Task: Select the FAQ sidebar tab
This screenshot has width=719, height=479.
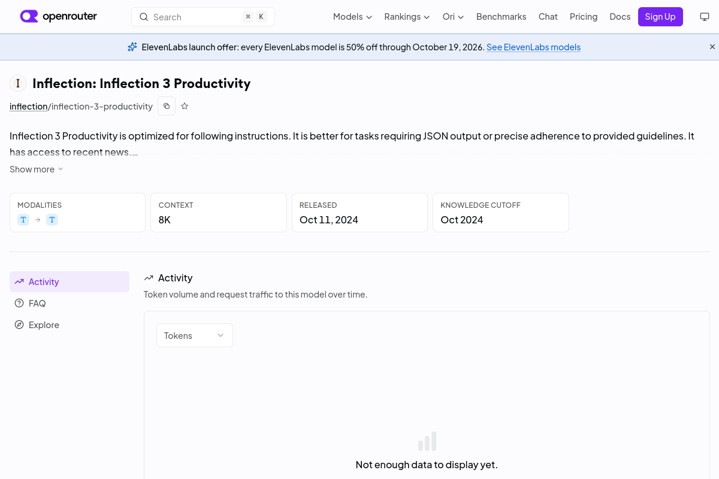Action: tap(70, 303)
